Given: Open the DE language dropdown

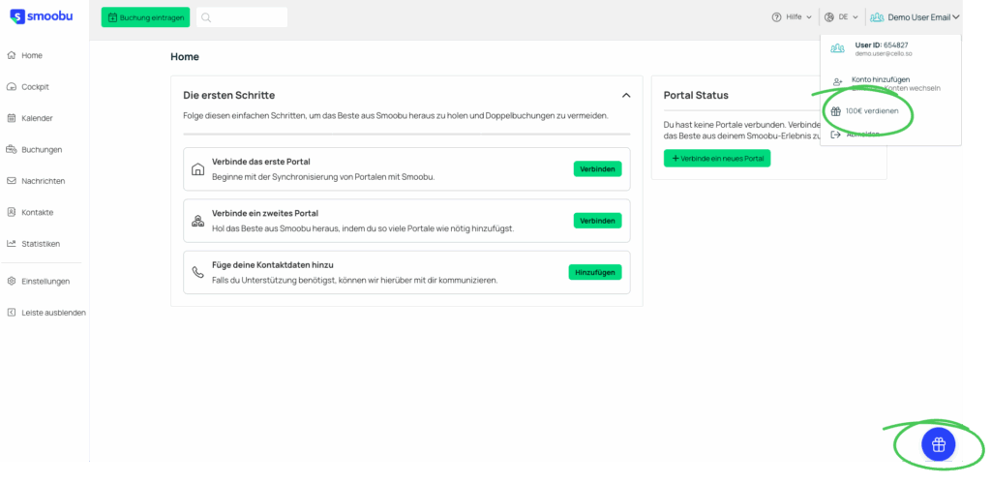Looking at the screenshot, I should 842,17.
